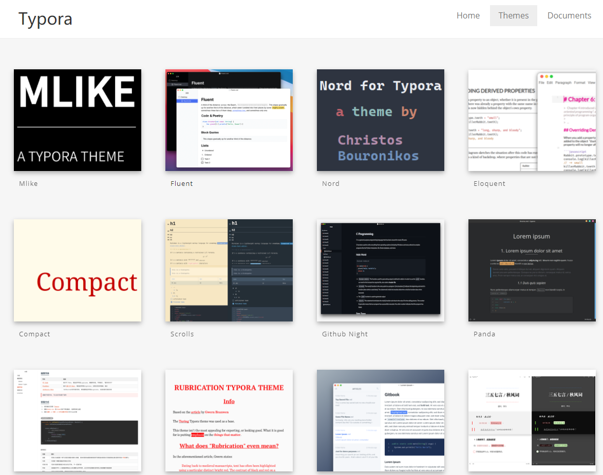Click the Typora site logo

tap(45, 19)
